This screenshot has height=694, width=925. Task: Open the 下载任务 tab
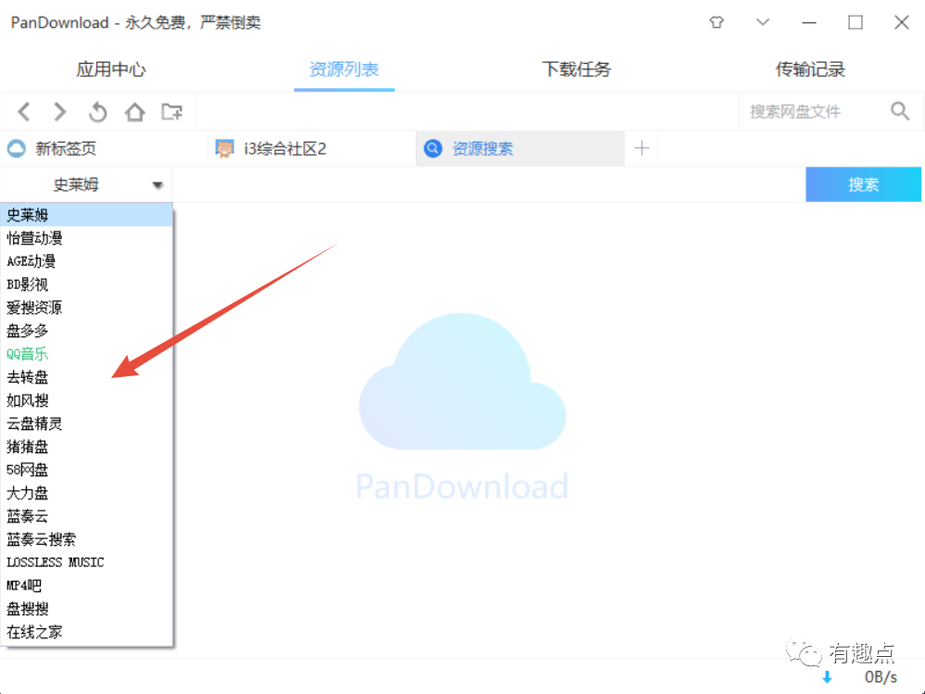pyautogui.click(x=576, y=69)
